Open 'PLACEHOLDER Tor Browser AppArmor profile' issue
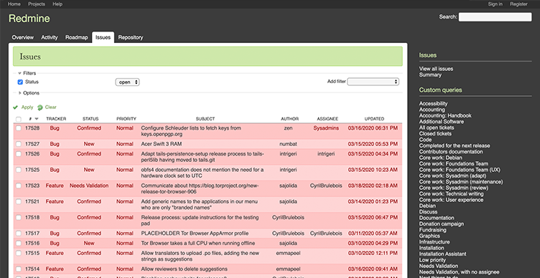The image size is (540, 278). tap(195, 234)
